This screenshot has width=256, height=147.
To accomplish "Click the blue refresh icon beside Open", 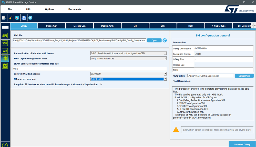I will pyautogui.click(x=165, y=40).
